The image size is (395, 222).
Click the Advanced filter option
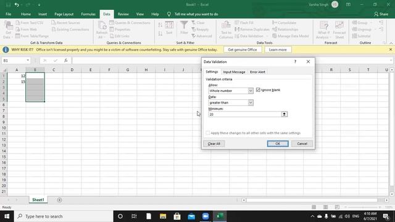(202, 36)
